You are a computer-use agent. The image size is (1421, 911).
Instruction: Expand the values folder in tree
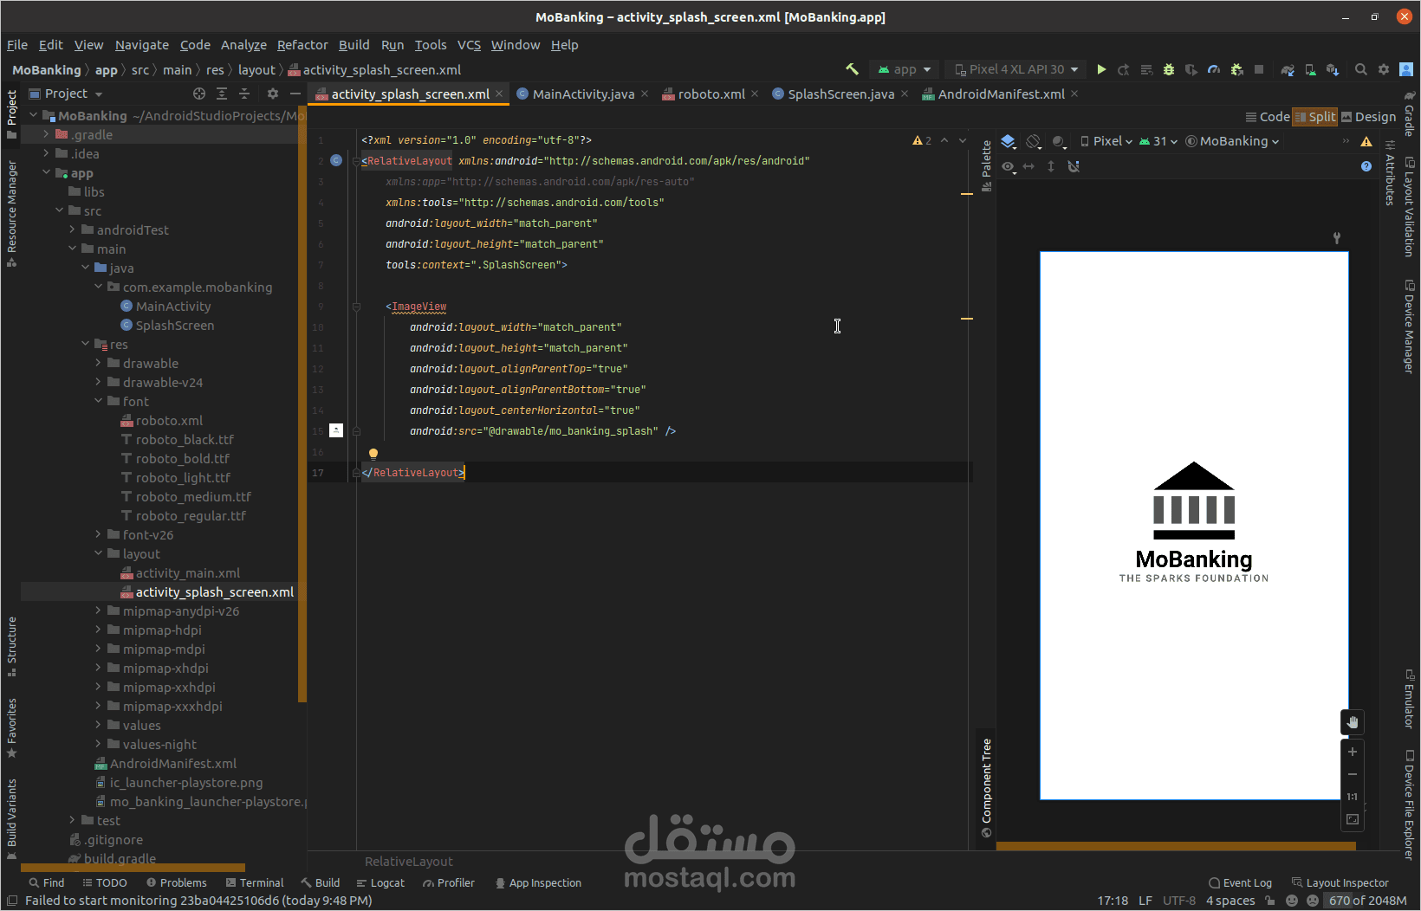(99, 726)
